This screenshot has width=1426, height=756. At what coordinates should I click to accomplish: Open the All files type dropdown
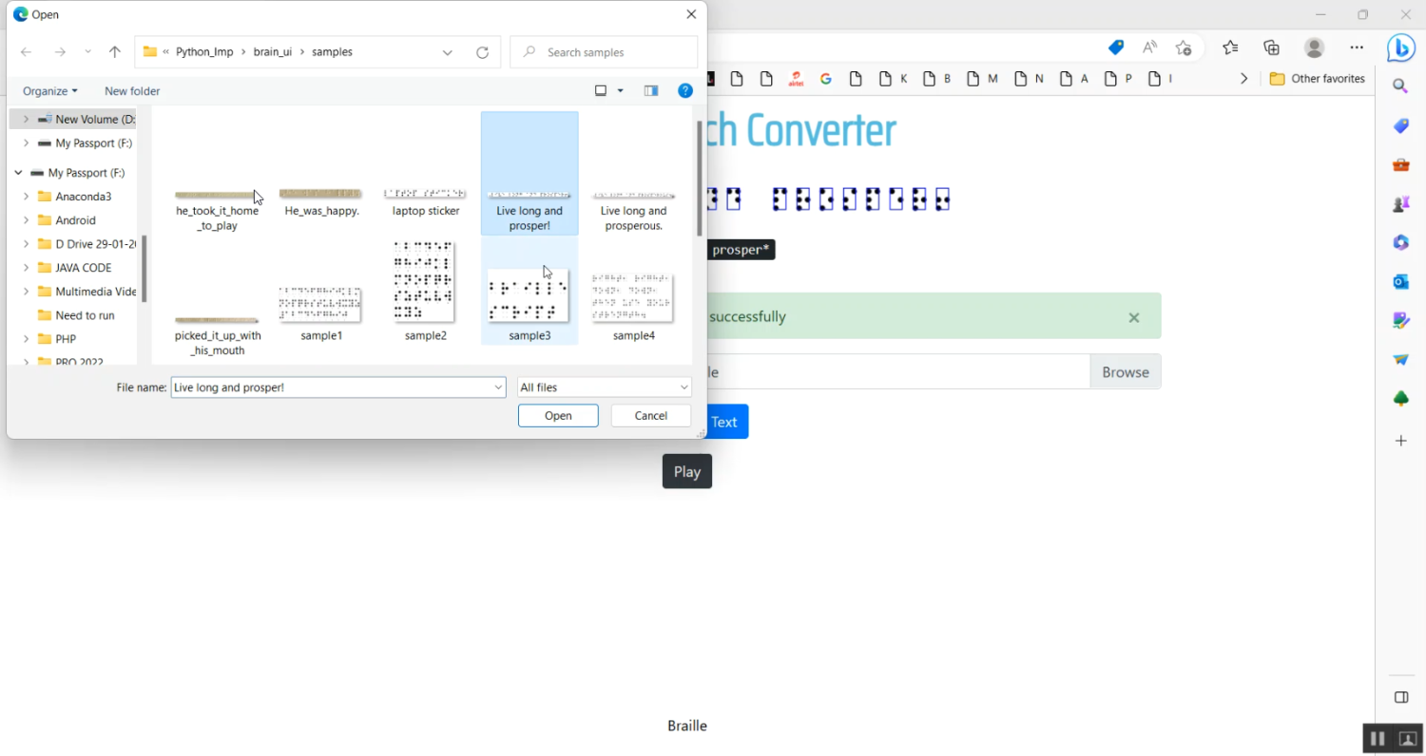pyautogui.click(x=604, y=387)
